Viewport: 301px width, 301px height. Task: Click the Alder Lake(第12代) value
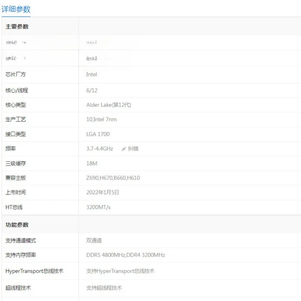pyautogui.click(x=109, y=105)
